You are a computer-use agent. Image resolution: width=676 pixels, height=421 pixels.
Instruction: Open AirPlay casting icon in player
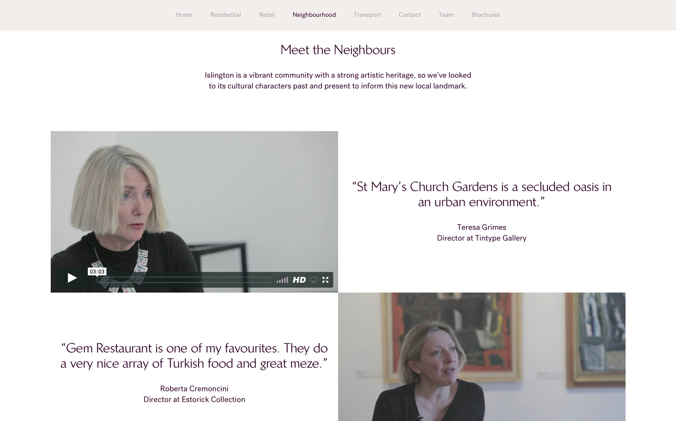click(x=314, y=280)
